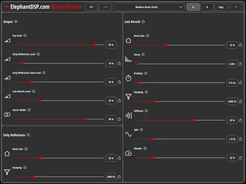The image size is (246, 184).
Task: Toggle the lock for Wander
Action: click(241, 158)
